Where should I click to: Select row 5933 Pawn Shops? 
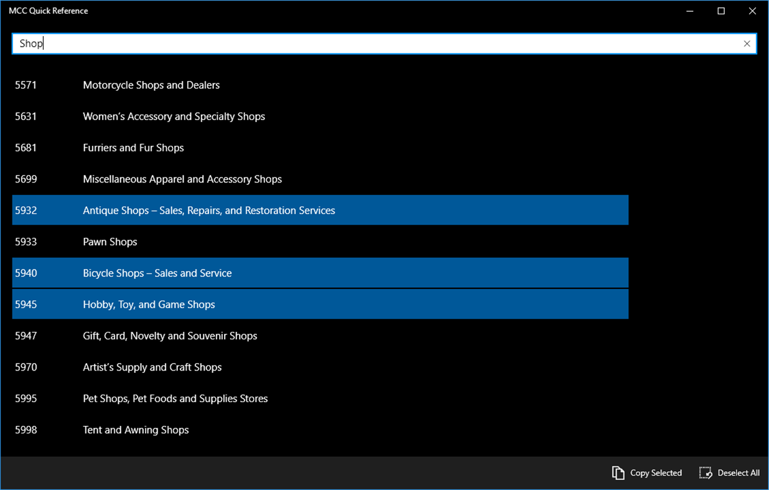[249, 242]
